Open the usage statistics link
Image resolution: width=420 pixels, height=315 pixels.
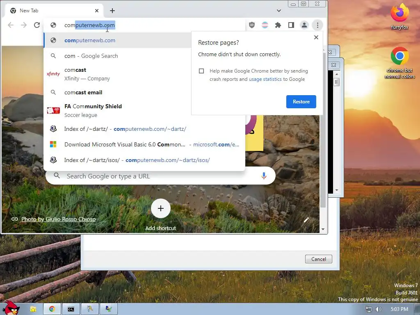click(x=265, y=79)
